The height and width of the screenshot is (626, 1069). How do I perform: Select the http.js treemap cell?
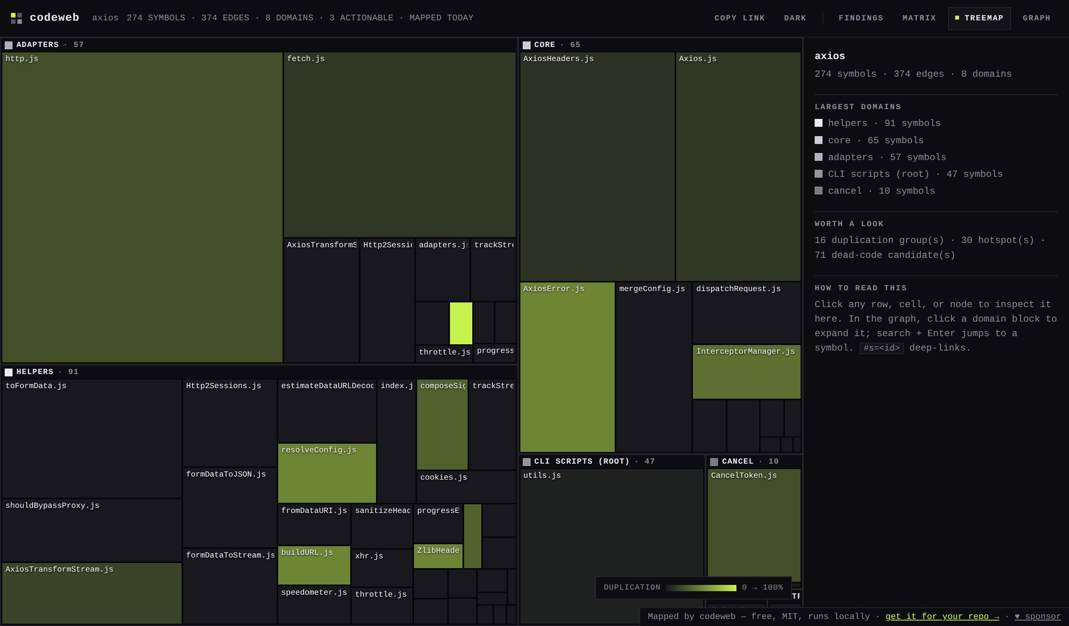click(142, 207)
